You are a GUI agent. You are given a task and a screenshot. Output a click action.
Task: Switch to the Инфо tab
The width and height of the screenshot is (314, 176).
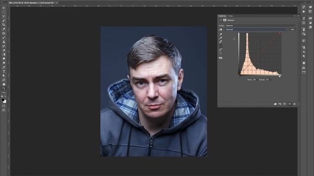pyautogui.click(x=231, y=16)
